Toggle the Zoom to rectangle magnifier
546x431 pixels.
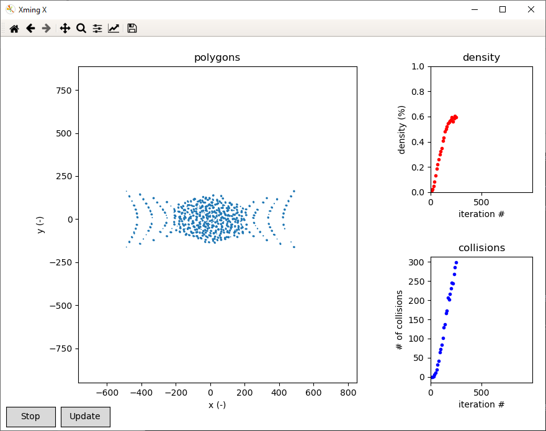click(x=81, y=29)
